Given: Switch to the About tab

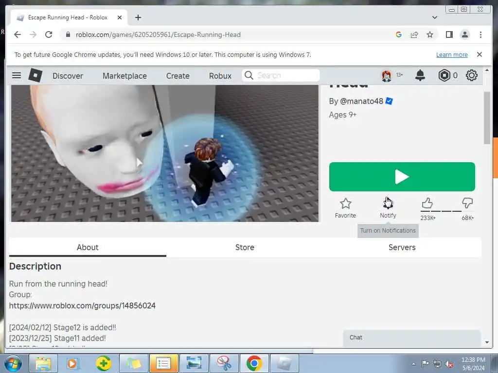Looking at the screenshot, I should click(x=88, y=247).
